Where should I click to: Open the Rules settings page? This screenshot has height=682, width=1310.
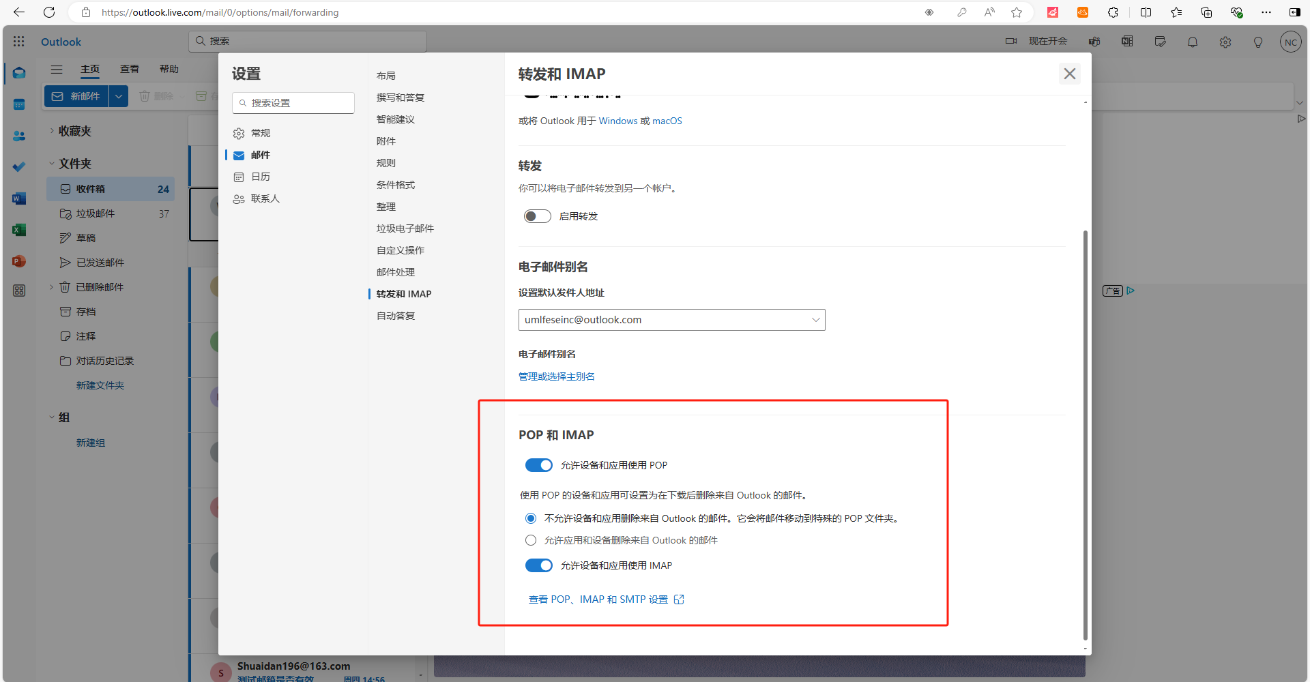pos(386,163)
